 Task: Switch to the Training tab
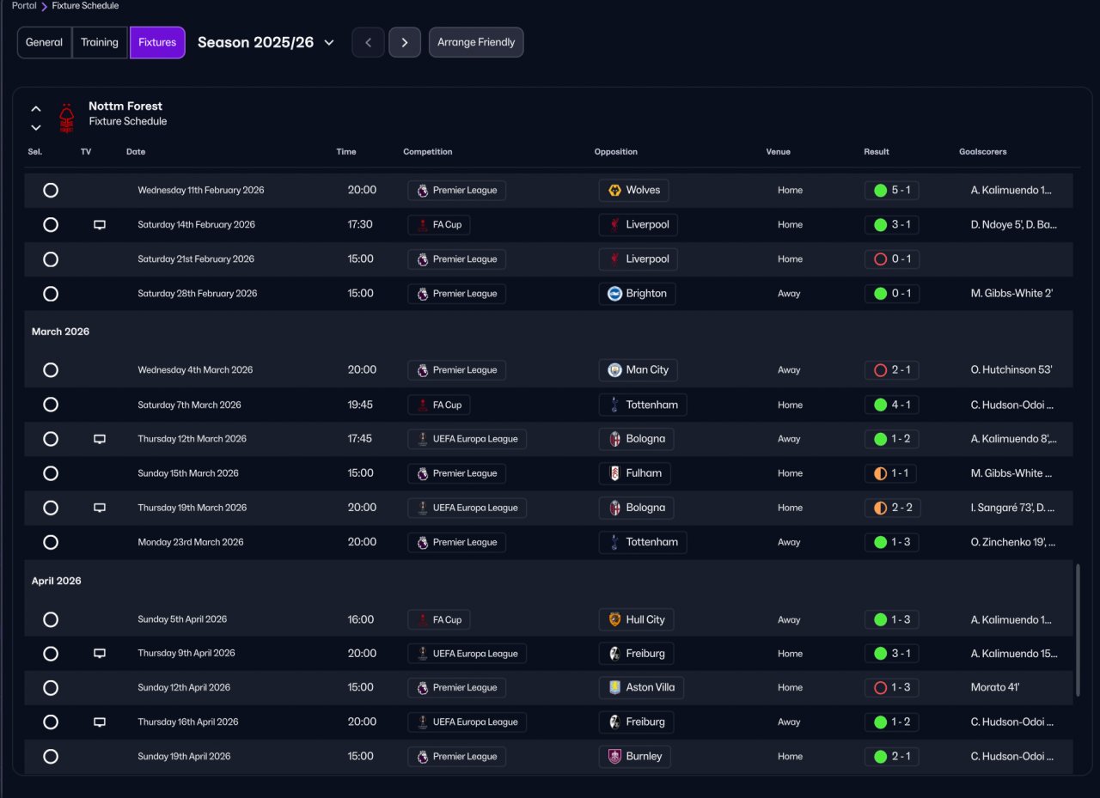click(100, 42)
